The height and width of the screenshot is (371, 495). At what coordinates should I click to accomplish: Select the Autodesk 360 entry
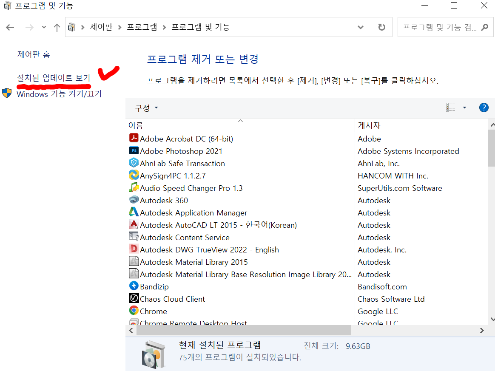pos(164,200)
